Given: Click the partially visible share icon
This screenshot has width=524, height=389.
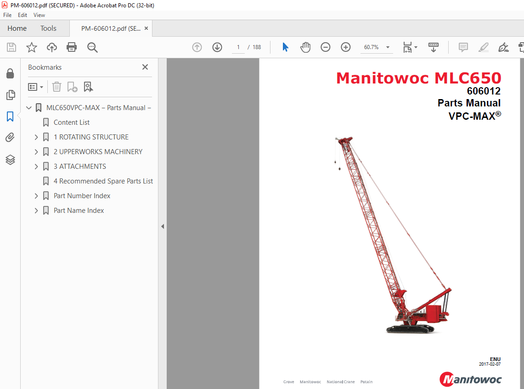Looking at the screenshot, I should pos(521,47).
